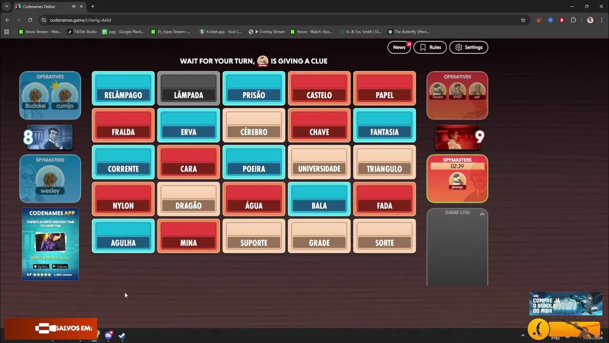Screen dimensions: 609x343
Task: Open the 2t_clipes Stream bookmark
Action: coord(170,32)
